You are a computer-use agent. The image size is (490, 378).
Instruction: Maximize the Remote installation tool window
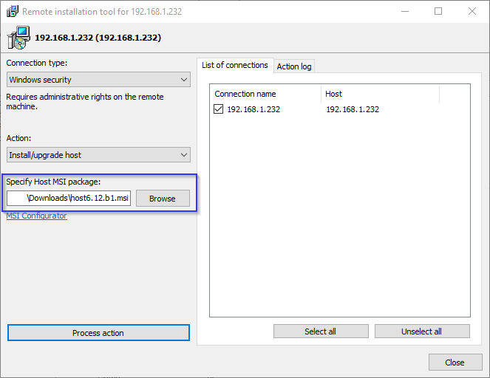click(438, 12)
